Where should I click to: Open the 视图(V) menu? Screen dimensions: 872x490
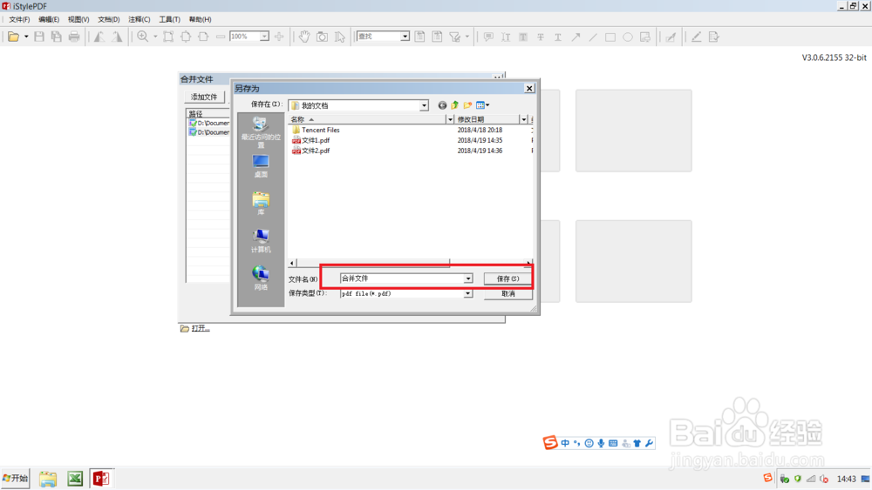tap(78, 19)
